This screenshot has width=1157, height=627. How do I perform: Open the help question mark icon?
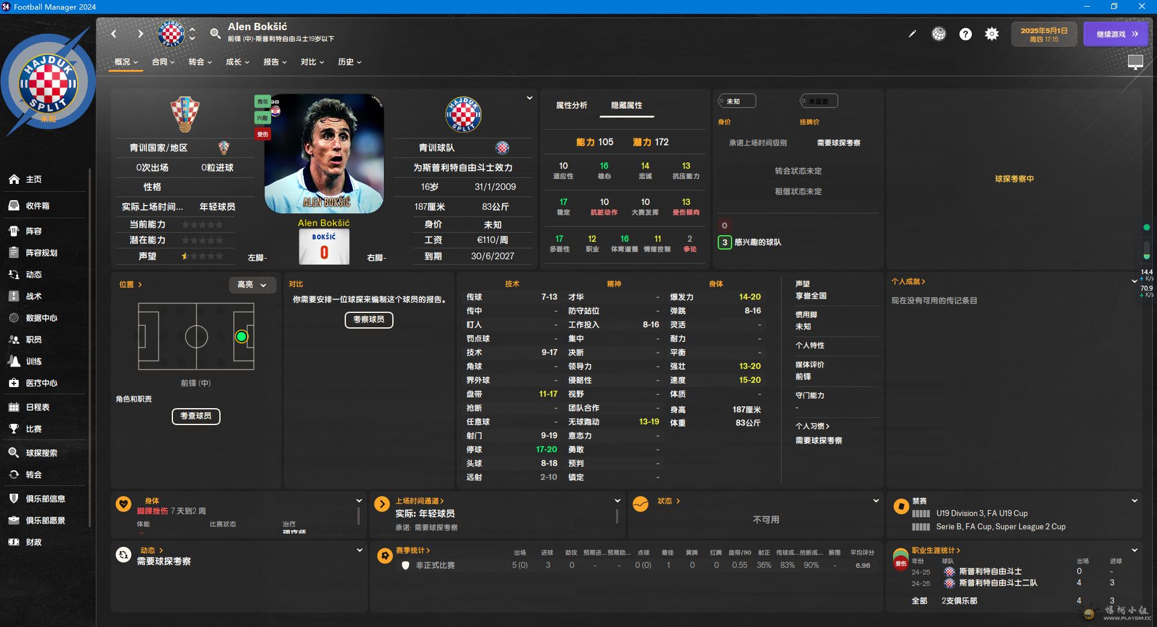[965, 34]
